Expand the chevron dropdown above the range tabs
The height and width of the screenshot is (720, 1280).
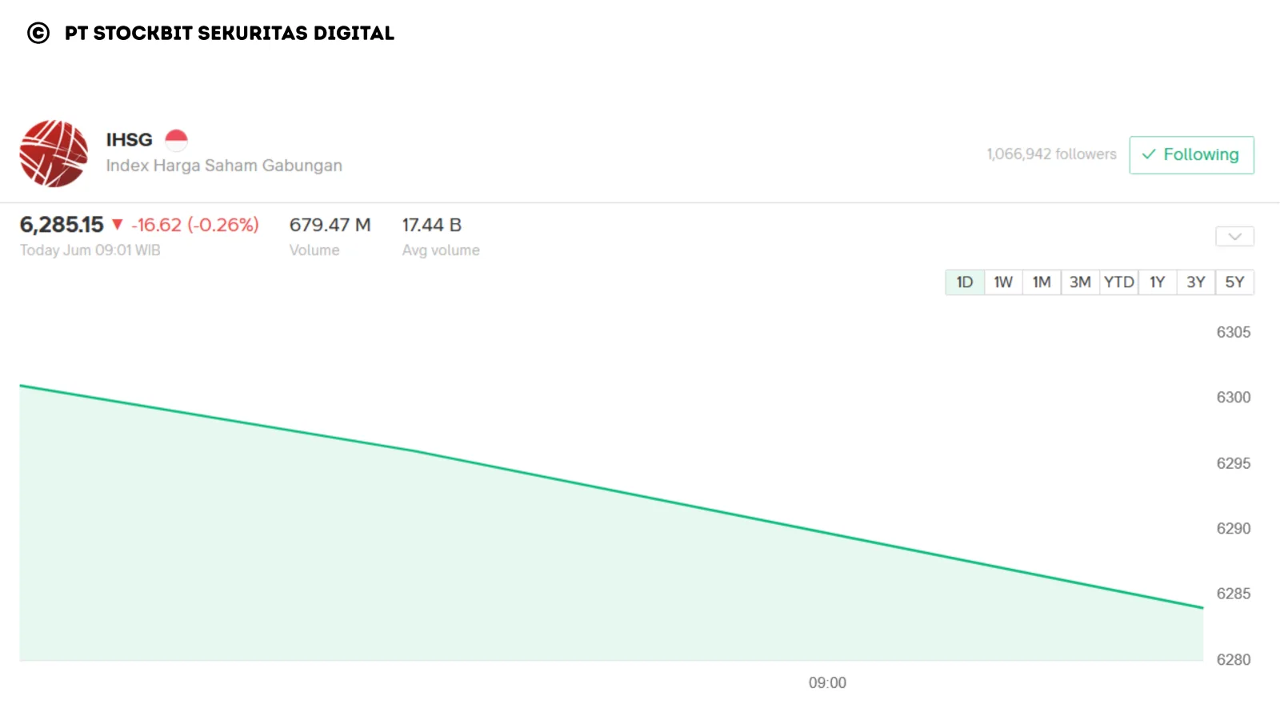[1234, 237]
